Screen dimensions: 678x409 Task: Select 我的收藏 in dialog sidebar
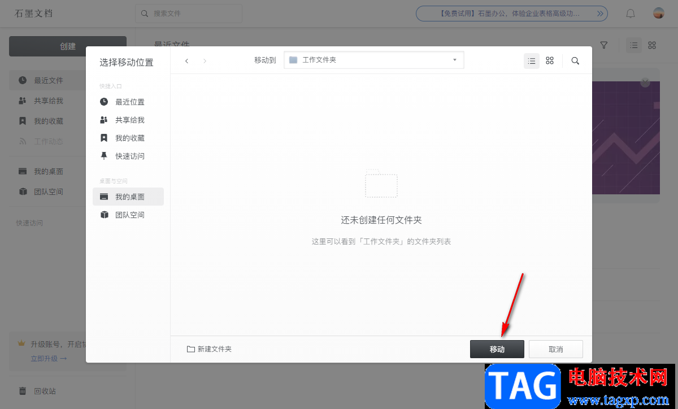coord(128,138)
